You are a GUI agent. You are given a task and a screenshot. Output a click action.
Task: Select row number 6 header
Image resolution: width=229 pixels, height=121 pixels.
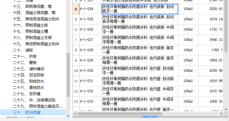[x=76, y=30]
